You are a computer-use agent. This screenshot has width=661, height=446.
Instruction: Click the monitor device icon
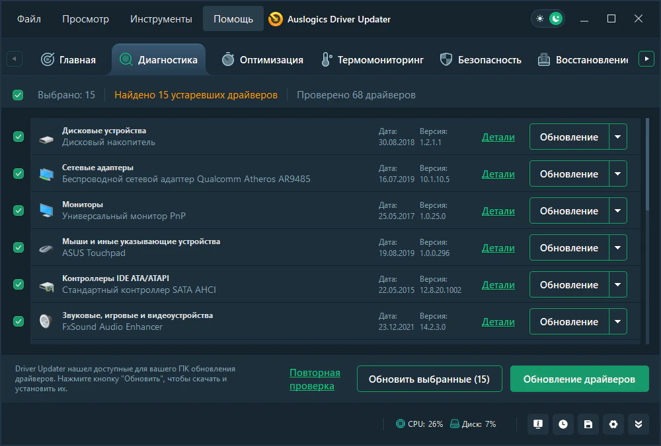click(x=46, y=210)
